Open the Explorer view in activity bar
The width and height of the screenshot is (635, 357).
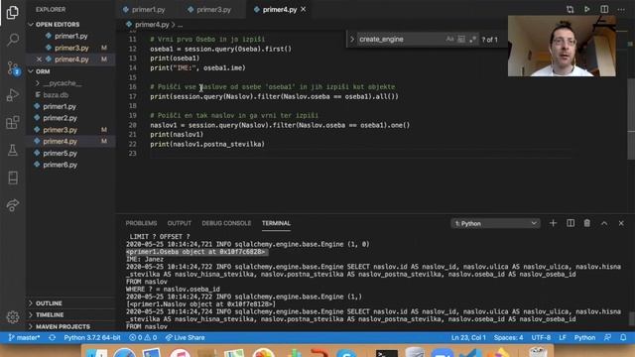pos(13,13)
